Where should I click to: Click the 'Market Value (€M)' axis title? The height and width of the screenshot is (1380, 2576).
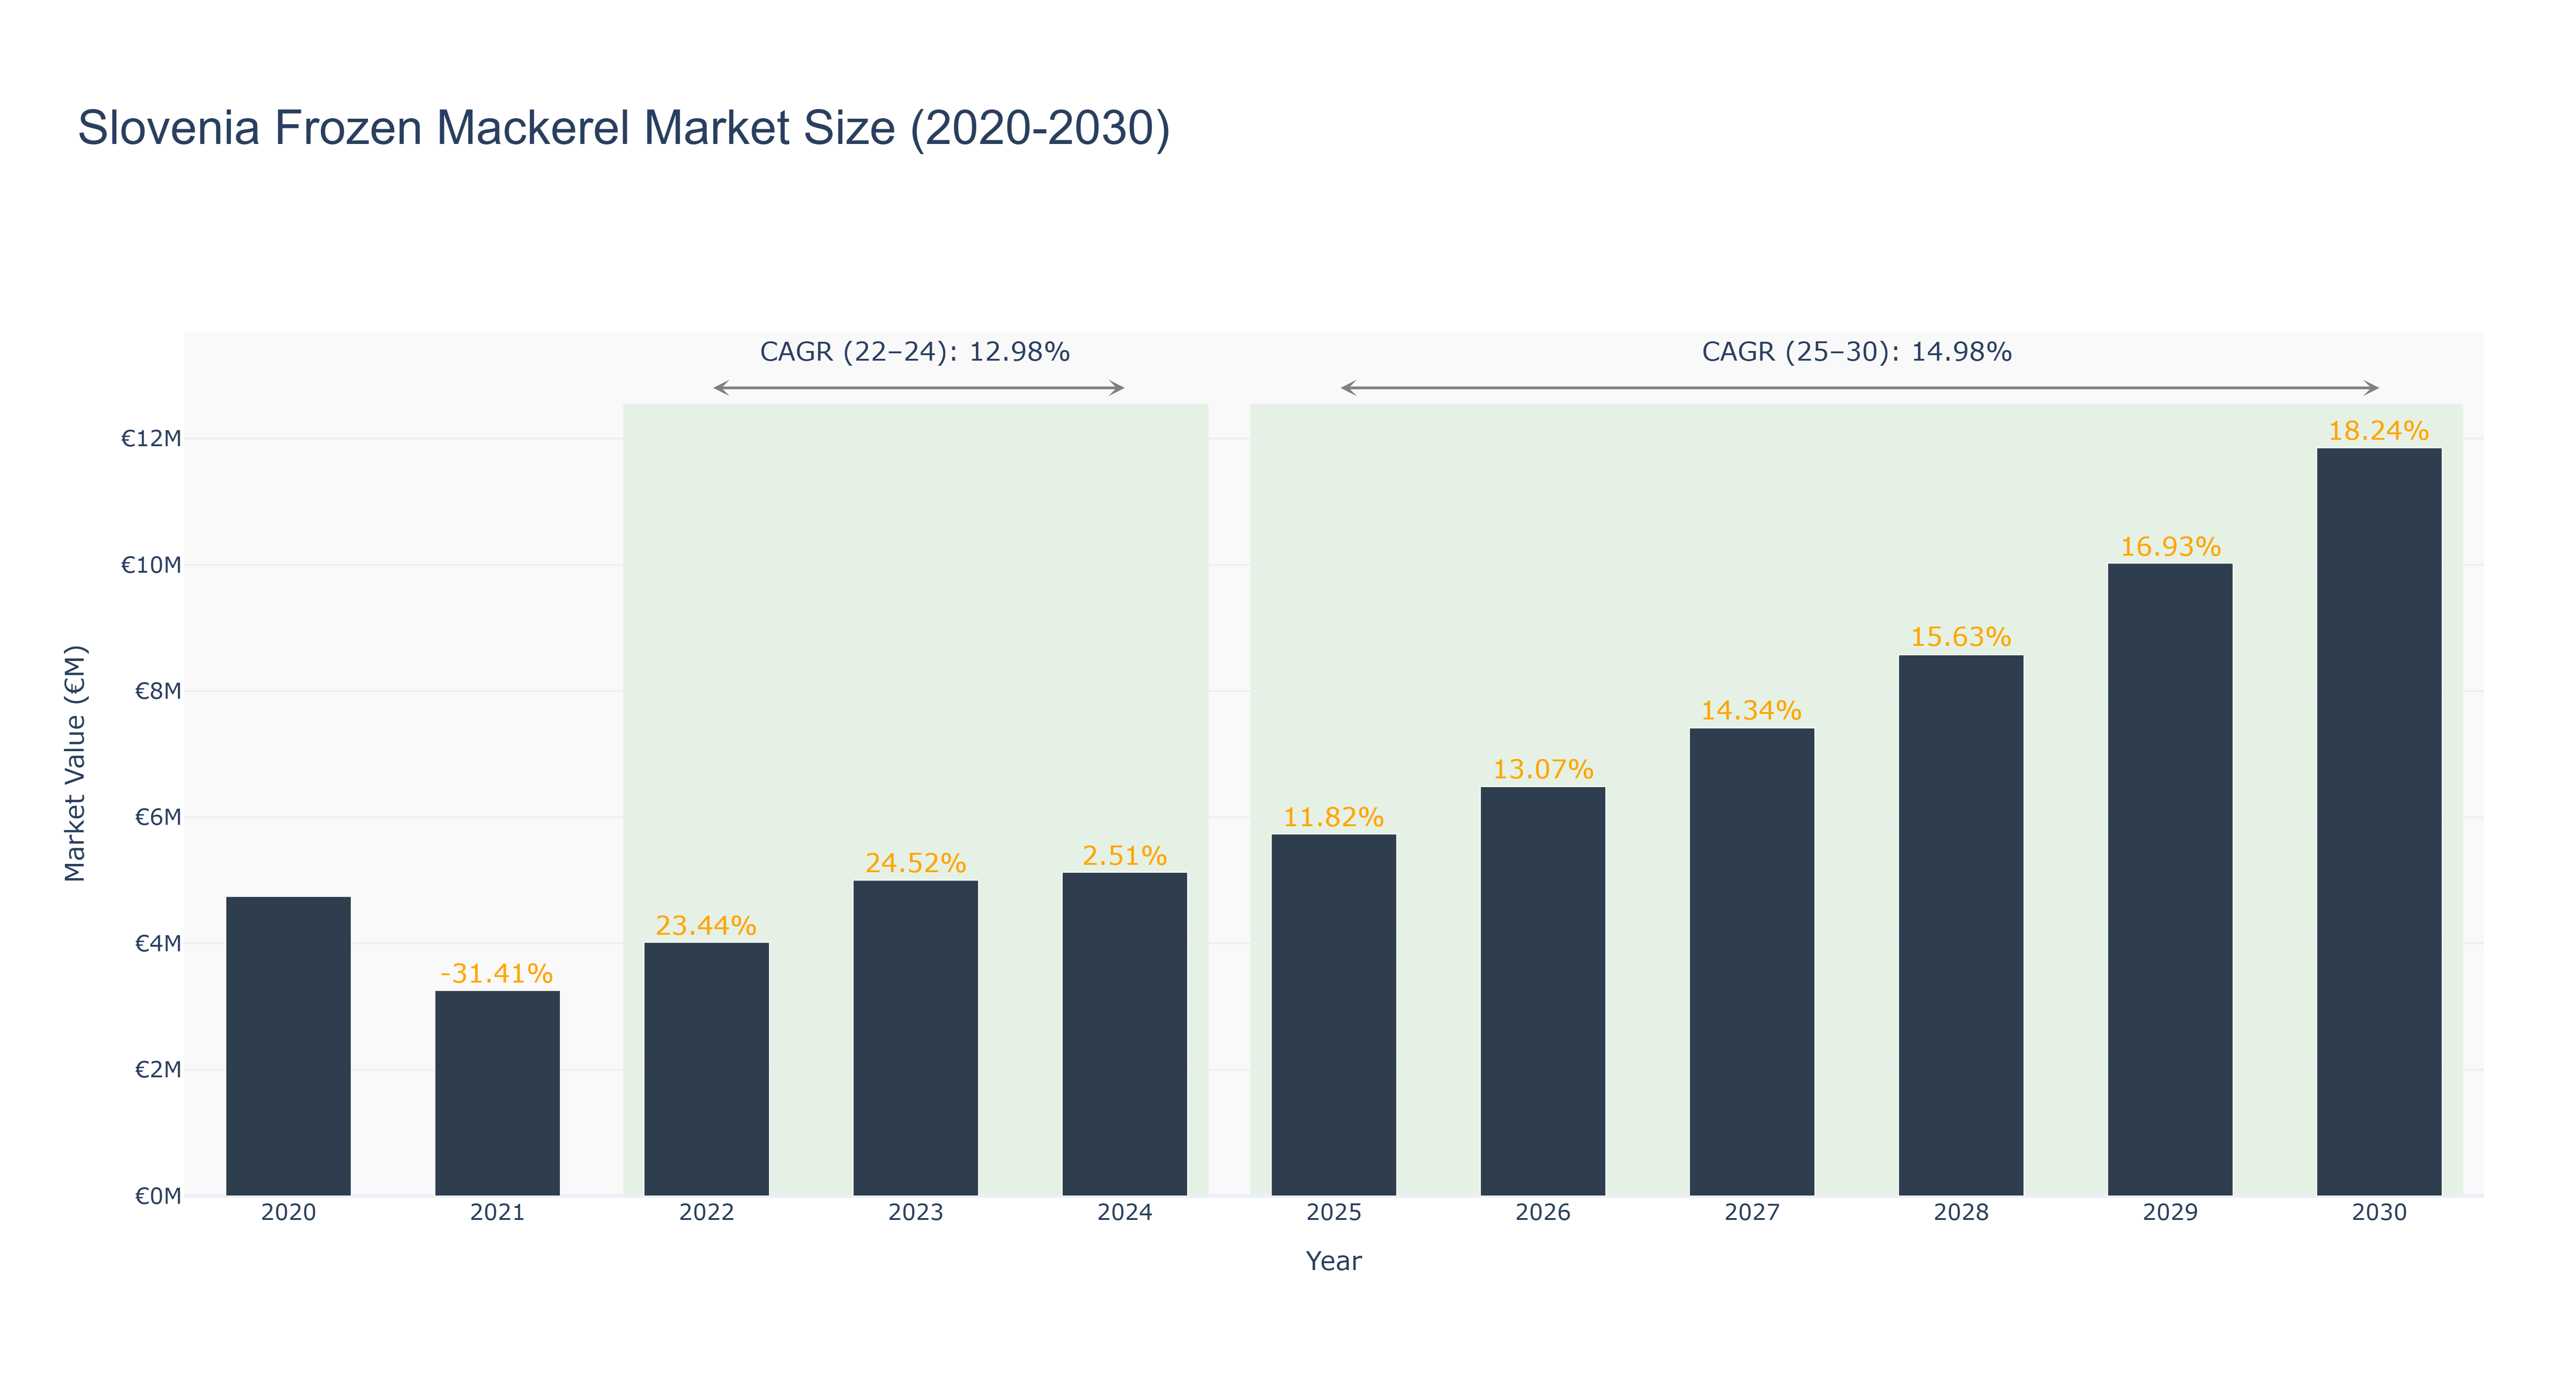coord(75,764)
